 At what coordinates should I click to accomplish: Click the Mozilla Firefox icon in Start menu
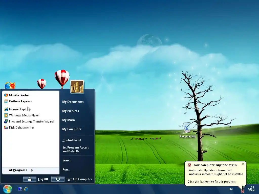point(6,95)
